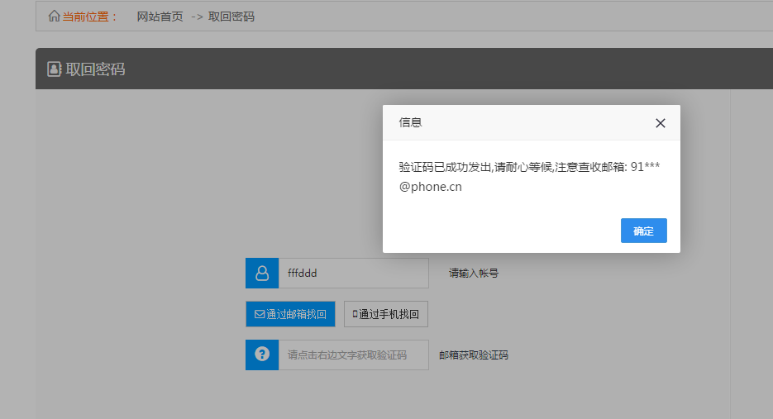The image size is (773, 419).
Task: Click the address book icon in header
Action: pyautogui.click(x=55, y=69)
